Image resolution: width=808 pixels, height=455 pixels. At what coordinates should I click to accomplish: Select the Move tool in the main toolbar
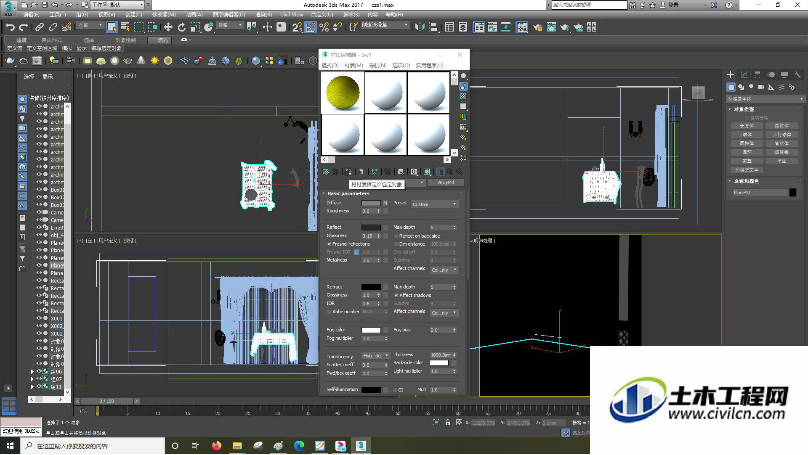[x=168, y=27]
